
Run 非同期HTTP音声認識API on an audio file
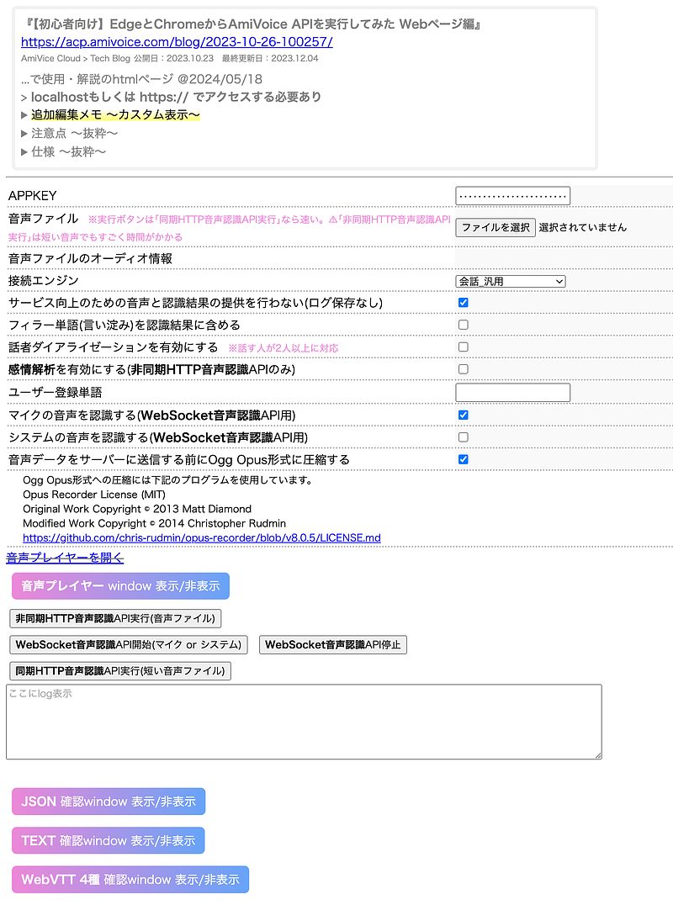point(117,617)
